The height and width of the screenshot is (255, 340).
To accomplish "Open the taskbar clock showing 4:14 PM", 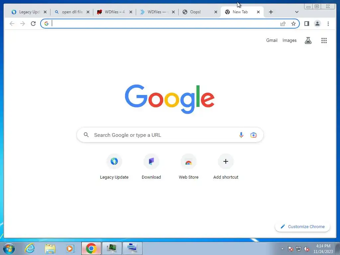I will (x=323, y=249).
